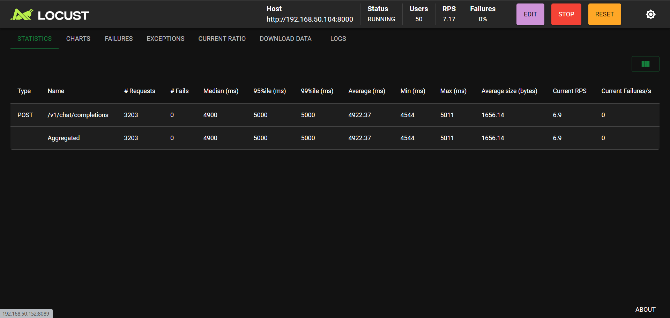Click 4922.37 average in POST row
This screenshot has height=318, width=670.
click(359, 115)
